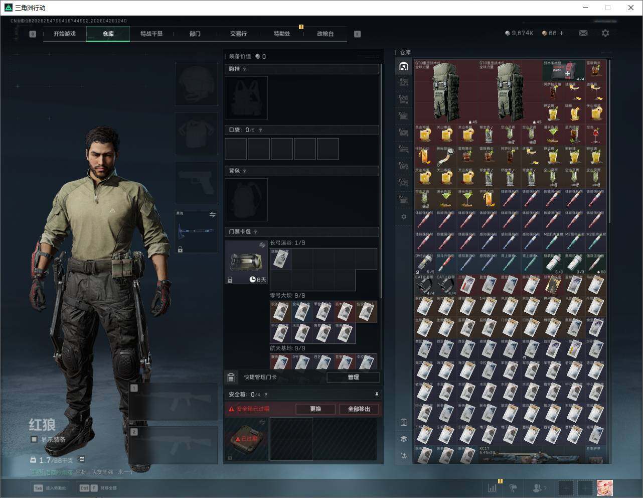Click the help question mark beside 背包
This screenshot has height=498, width=643.
tap(245, 171)
